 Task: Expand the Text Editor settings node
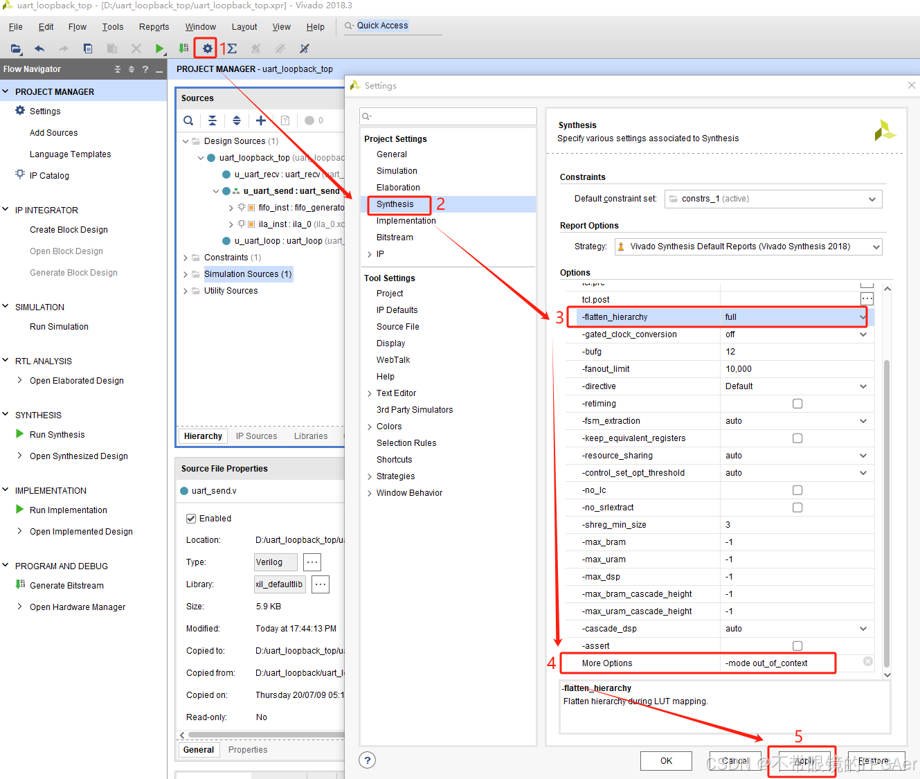point(370,393)
